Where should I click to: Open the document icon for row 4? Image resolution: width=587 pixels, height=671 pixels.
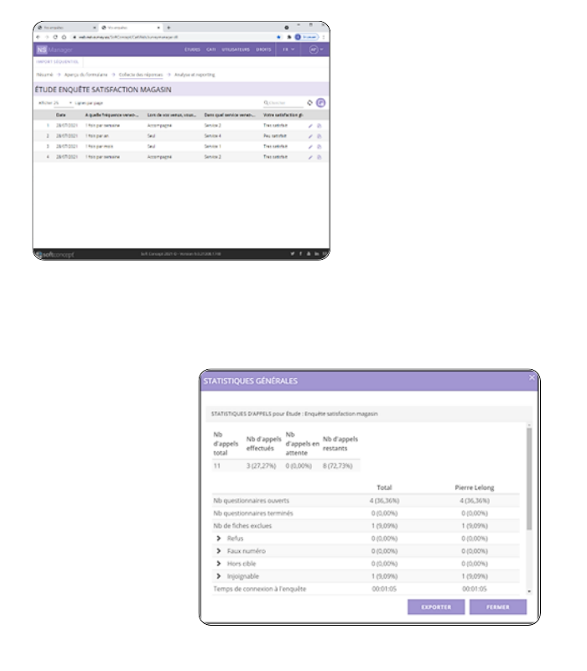point(319,157)
